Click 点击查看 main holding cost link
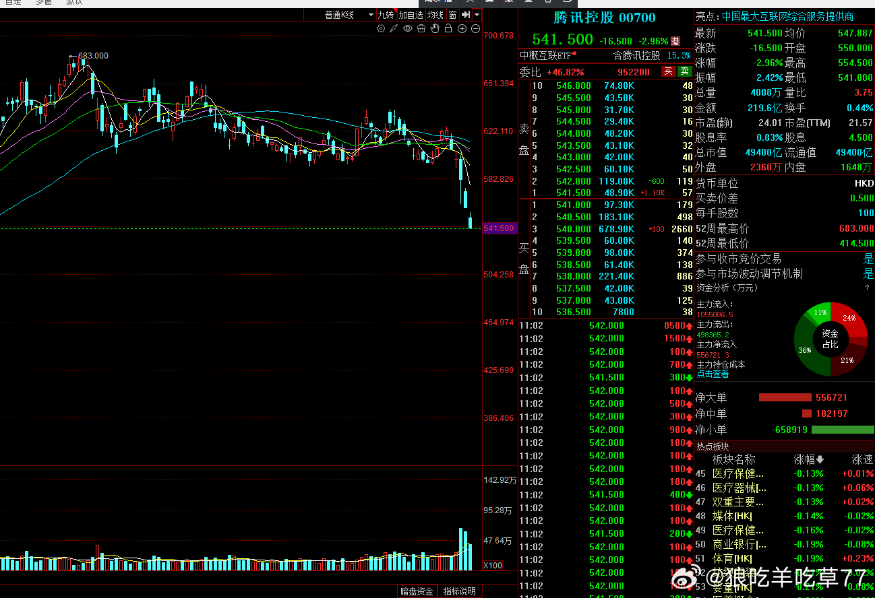This screenshot has height=598, width=875. pos(713,374)
